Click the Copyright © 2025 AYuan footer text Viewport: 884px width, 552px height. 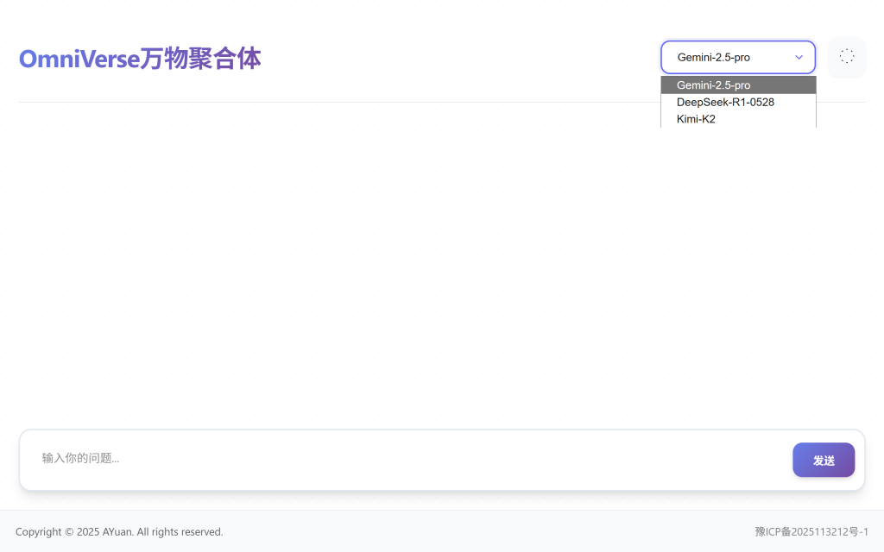coord(119,531)
